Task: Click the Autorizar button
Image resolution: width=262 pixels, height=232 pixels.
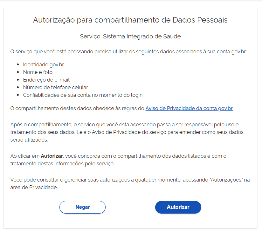Action: [178, 207]
